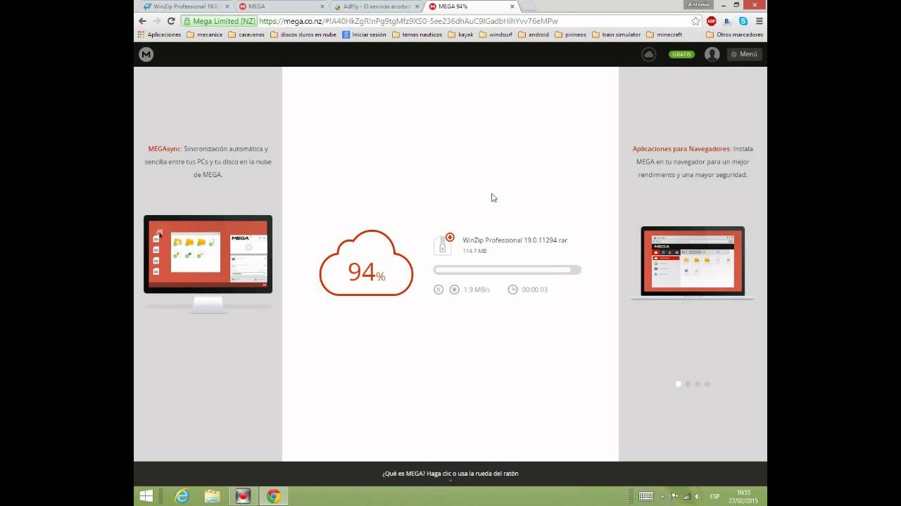This screenshot has width=901, height=506.
Task: Open the Adblock Plus extension
Action: [712, 21]
